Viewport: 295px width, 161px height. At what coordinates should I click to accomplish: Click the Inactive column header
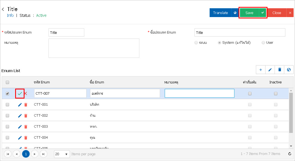[x=275, y=82]
